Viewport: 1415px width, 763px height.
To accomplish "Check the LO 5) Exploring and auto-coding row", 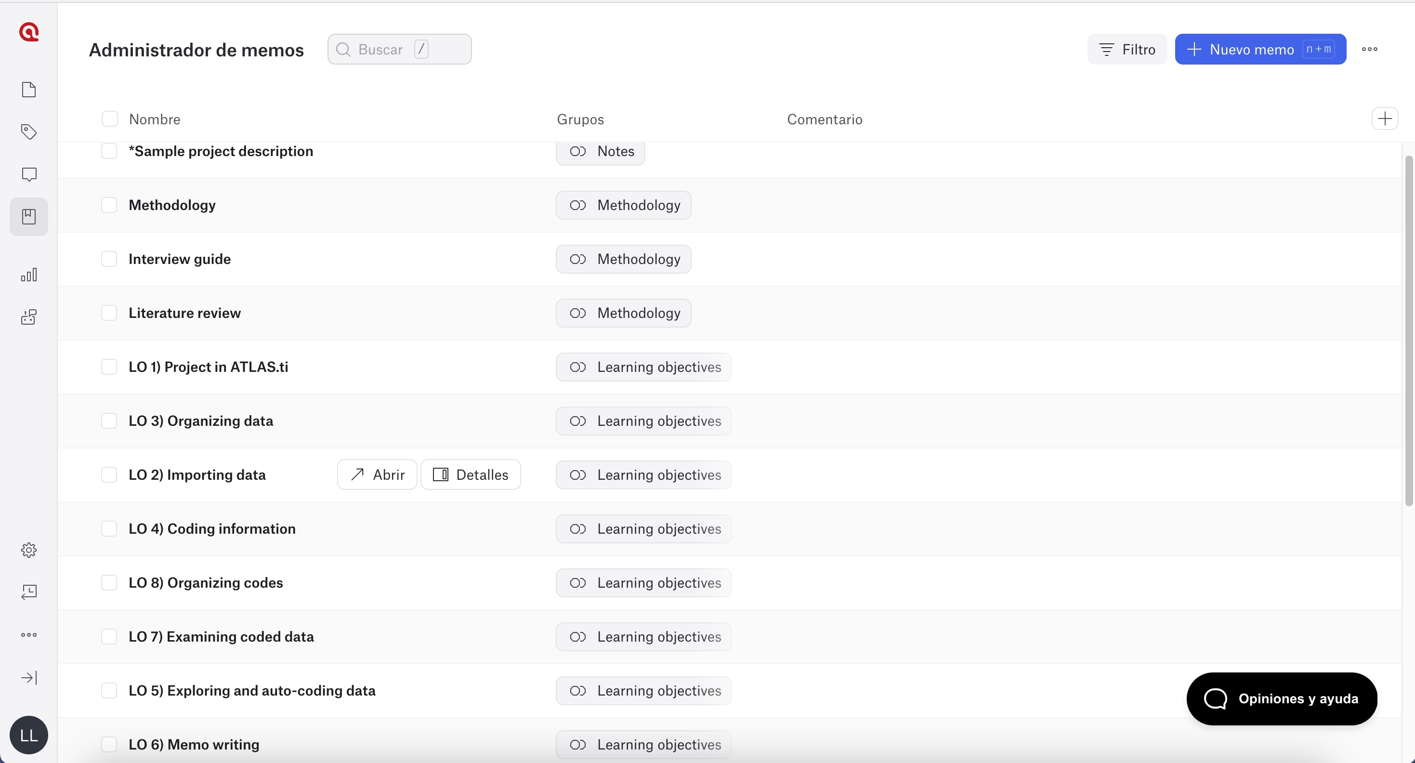I will click(x=109, y=690).
